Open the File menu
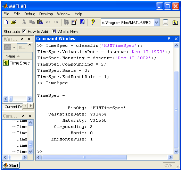 click(6, 14)
